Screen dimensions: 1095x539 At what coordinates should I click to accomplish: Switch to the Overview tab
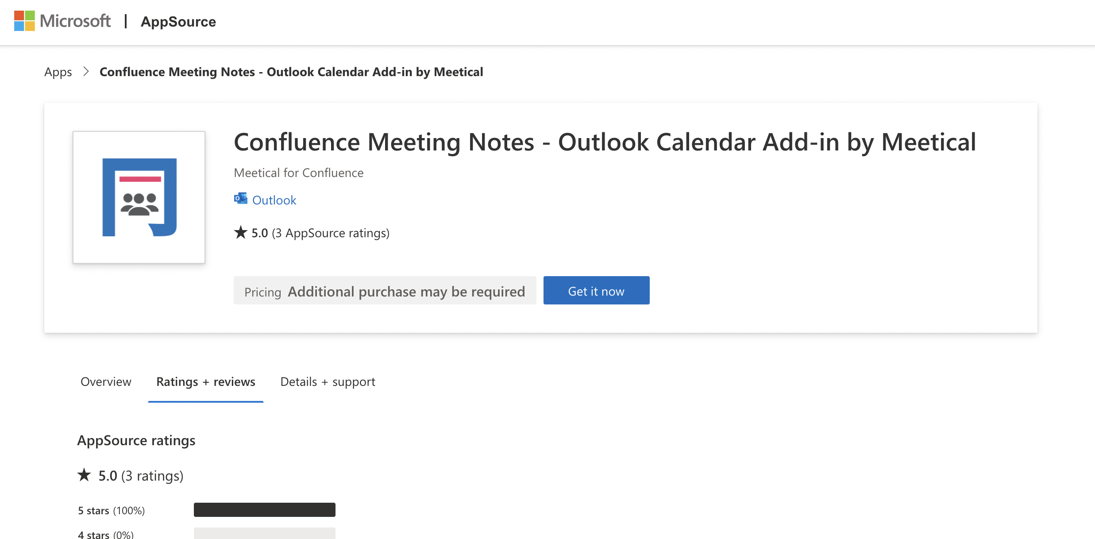click(106, 382)
